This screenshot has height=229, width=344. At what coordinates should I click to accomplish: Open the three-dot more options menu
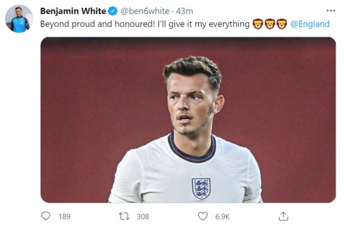point(331,10)
